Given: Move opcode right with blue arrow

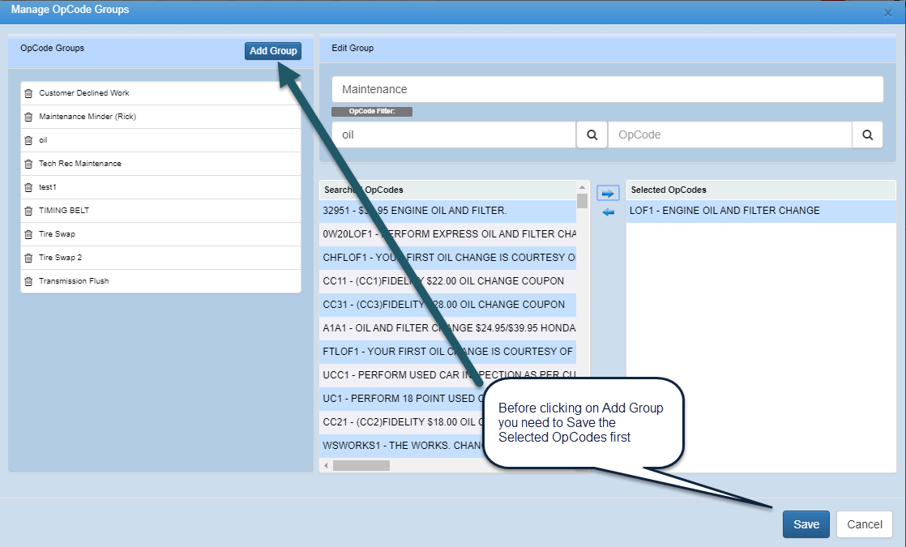Looking at the screenshot, I should point(608,194).
